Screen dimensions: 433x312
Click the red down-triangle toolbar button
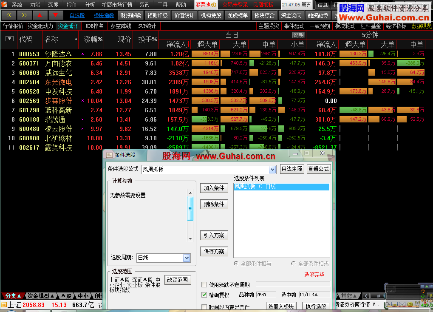pos(56,15)
